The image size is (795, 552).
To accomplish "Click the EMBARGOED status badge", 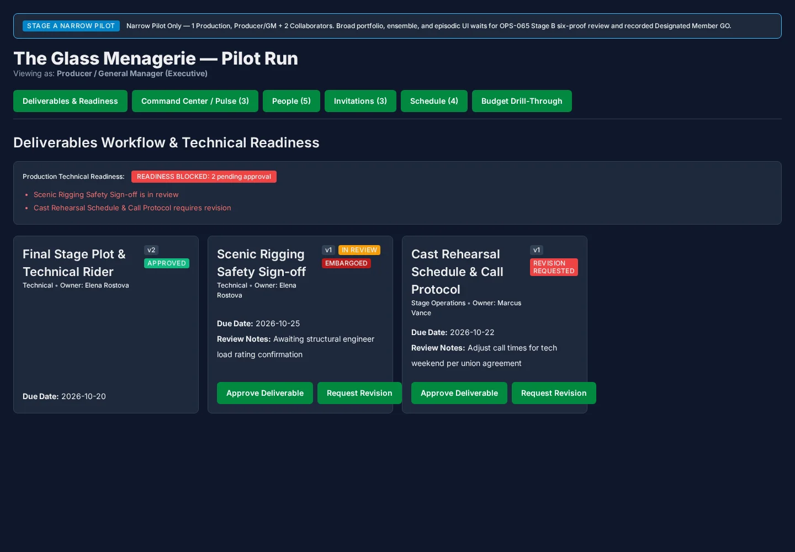I will coord(346,263).
